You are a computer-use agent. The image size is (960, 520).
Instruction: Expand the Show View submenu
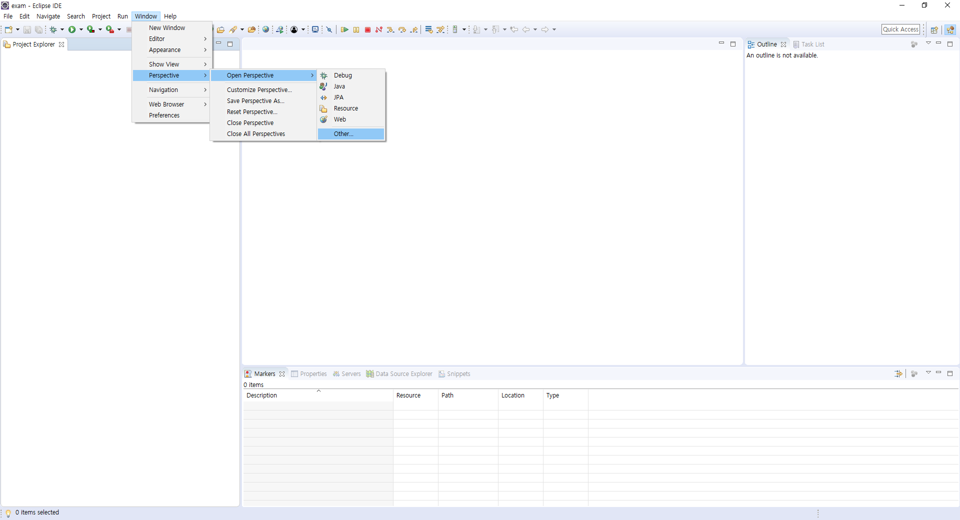click(x=172, y=64)
